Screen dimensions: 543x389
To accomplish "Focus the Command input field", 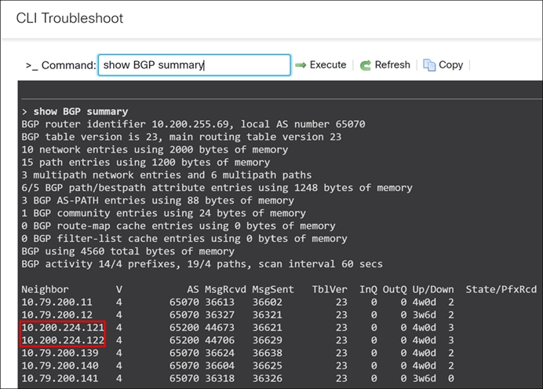I will coord(194,65).
